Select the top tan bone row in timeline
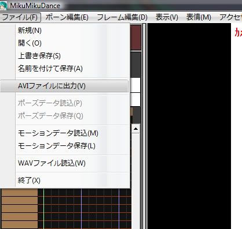The height and width of the screenshot is (229, 242). point(20,193)
